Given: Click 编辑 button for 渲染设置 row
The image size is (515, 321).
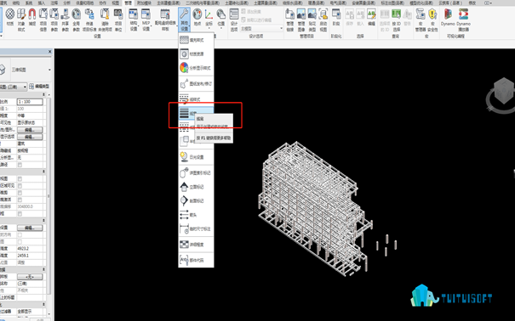Looking at the screenshot, I should coord(30,228).
